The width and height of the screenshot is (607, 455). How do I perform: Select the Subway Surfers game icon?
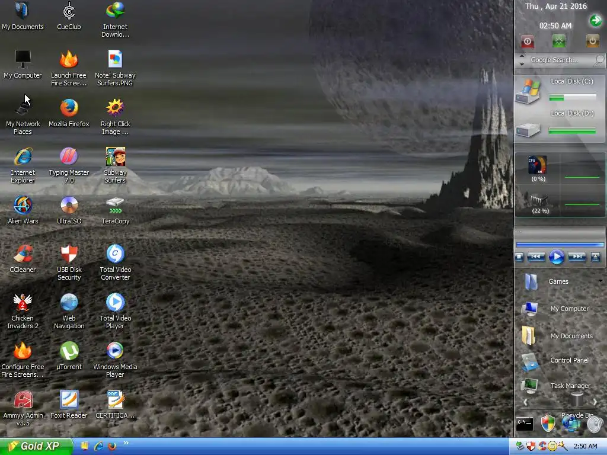tap(115, 165)
